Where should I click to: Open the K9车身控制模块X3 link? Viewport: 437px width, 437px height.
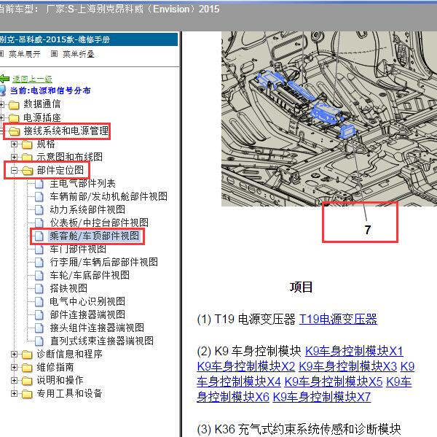(348, 366)
